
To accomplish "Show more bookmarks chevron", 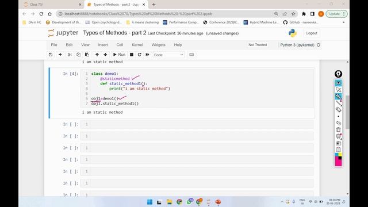I will 343,22.
